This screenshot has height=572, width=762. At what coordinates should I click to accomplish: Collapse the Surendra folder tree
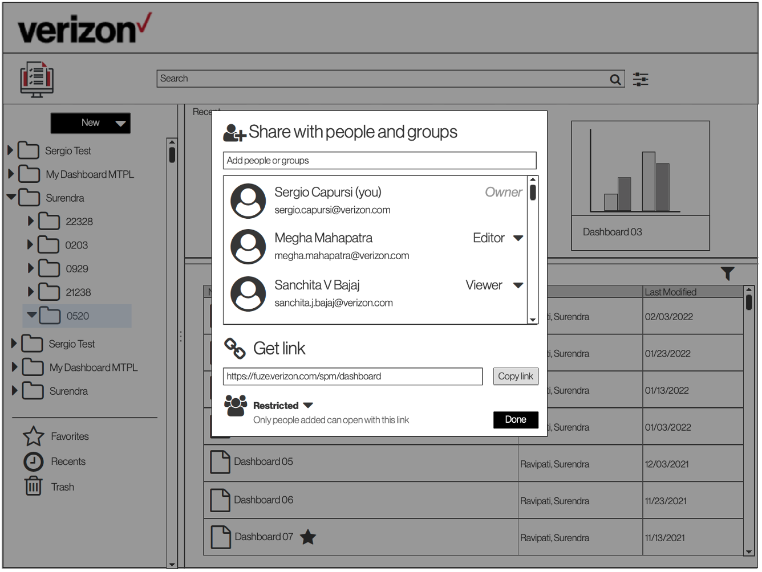click(12, 198)
